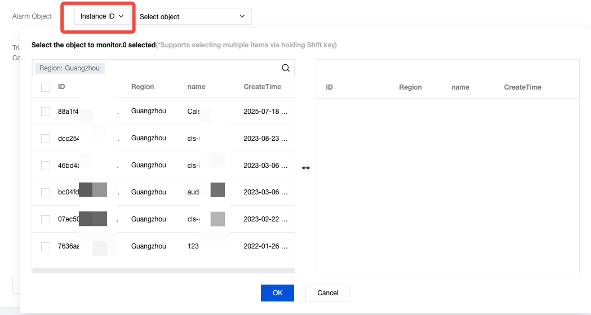Click the ID header in the right selected list
591x315 pixels.
330,87
